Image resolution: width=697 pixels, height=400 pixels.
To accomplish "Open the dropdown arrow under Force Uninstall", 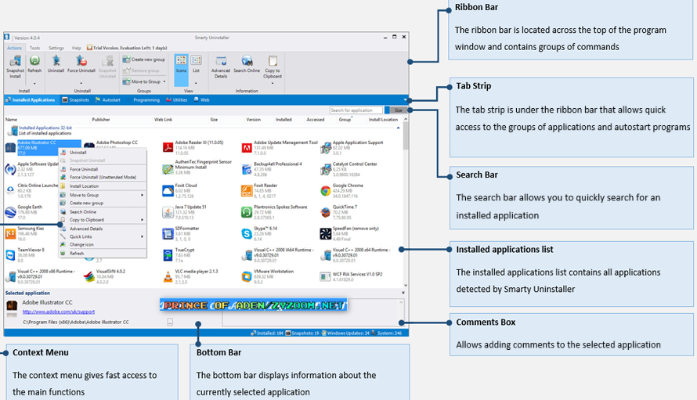I will click(x=81, y=83).
